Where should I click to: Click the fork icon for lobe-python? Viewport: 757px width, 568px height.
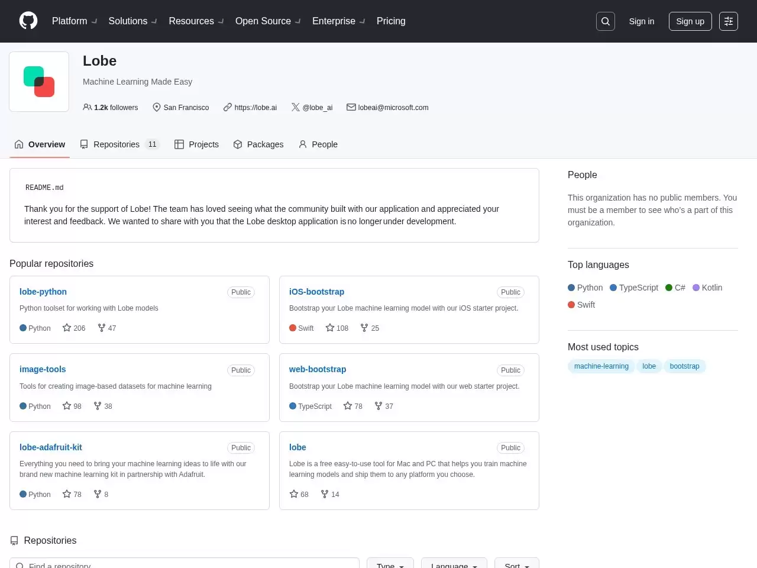click(x=102, y=328)
